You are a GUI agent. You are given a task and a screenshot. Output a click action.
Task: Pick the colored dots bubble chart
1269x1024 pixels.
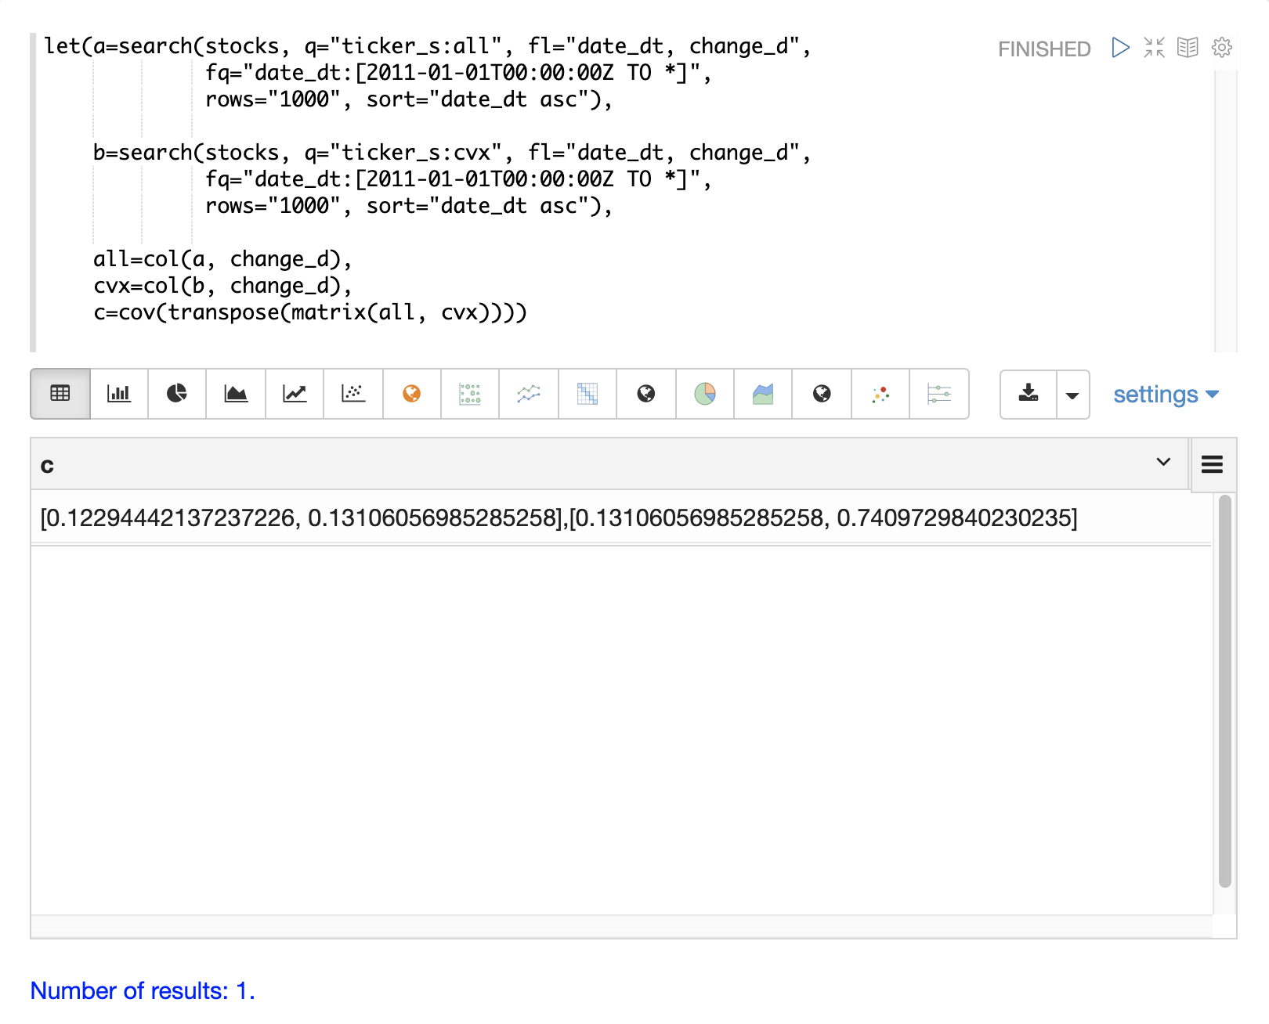pyautogui.click(x=880, y=394)
